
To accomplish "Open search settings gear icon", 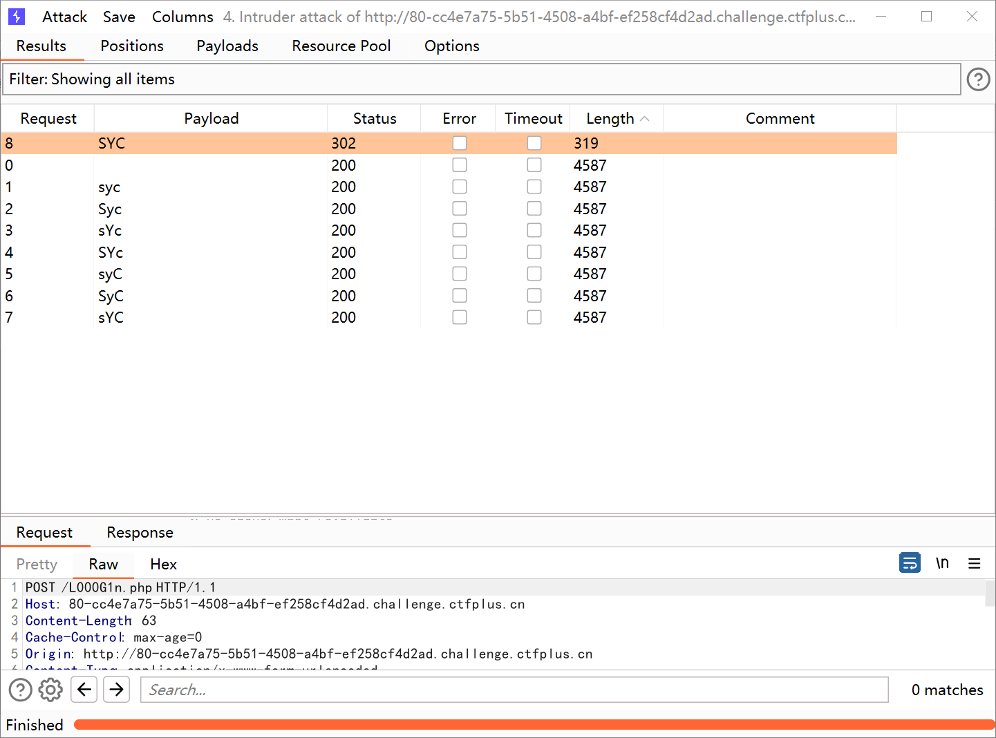I will tap(50, 690).
